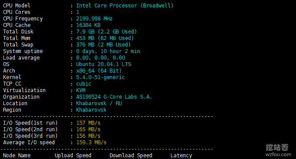
Task: Select the CPU Cache label
Action: (x=17, y=25)
